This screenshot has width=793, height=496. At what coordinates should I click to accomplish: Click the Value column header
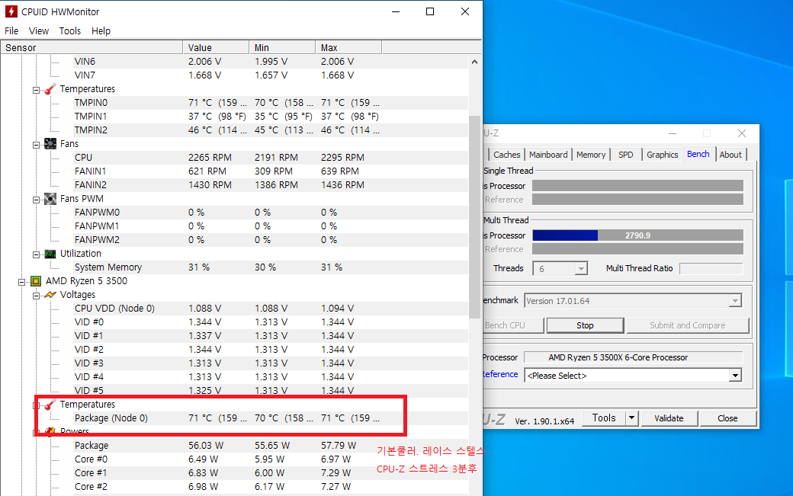click(216, 47)
